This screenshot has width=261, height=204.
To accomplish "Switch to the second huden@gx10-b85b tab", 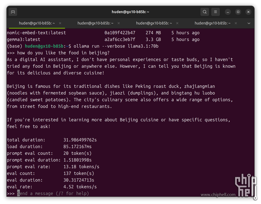I will (95, 23).
